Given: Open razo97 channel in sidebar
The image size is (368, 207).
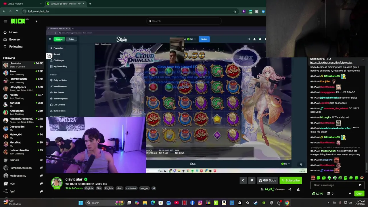Looking at the screenshot, I should pos(23,97).
